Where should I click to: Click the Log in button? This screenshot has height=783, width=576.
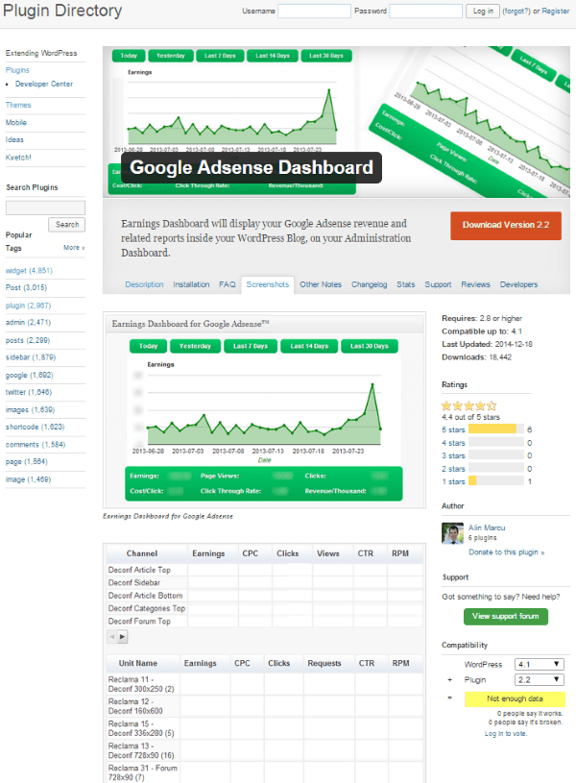[483, 11]
